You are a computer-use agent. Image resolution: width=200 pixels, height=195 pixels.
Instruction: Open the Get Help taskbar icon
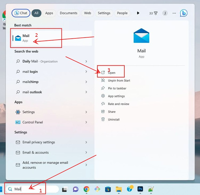(x=130, y=188)
